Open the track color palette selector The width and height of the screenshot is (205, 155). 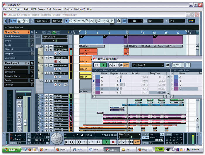click(192, 21)
